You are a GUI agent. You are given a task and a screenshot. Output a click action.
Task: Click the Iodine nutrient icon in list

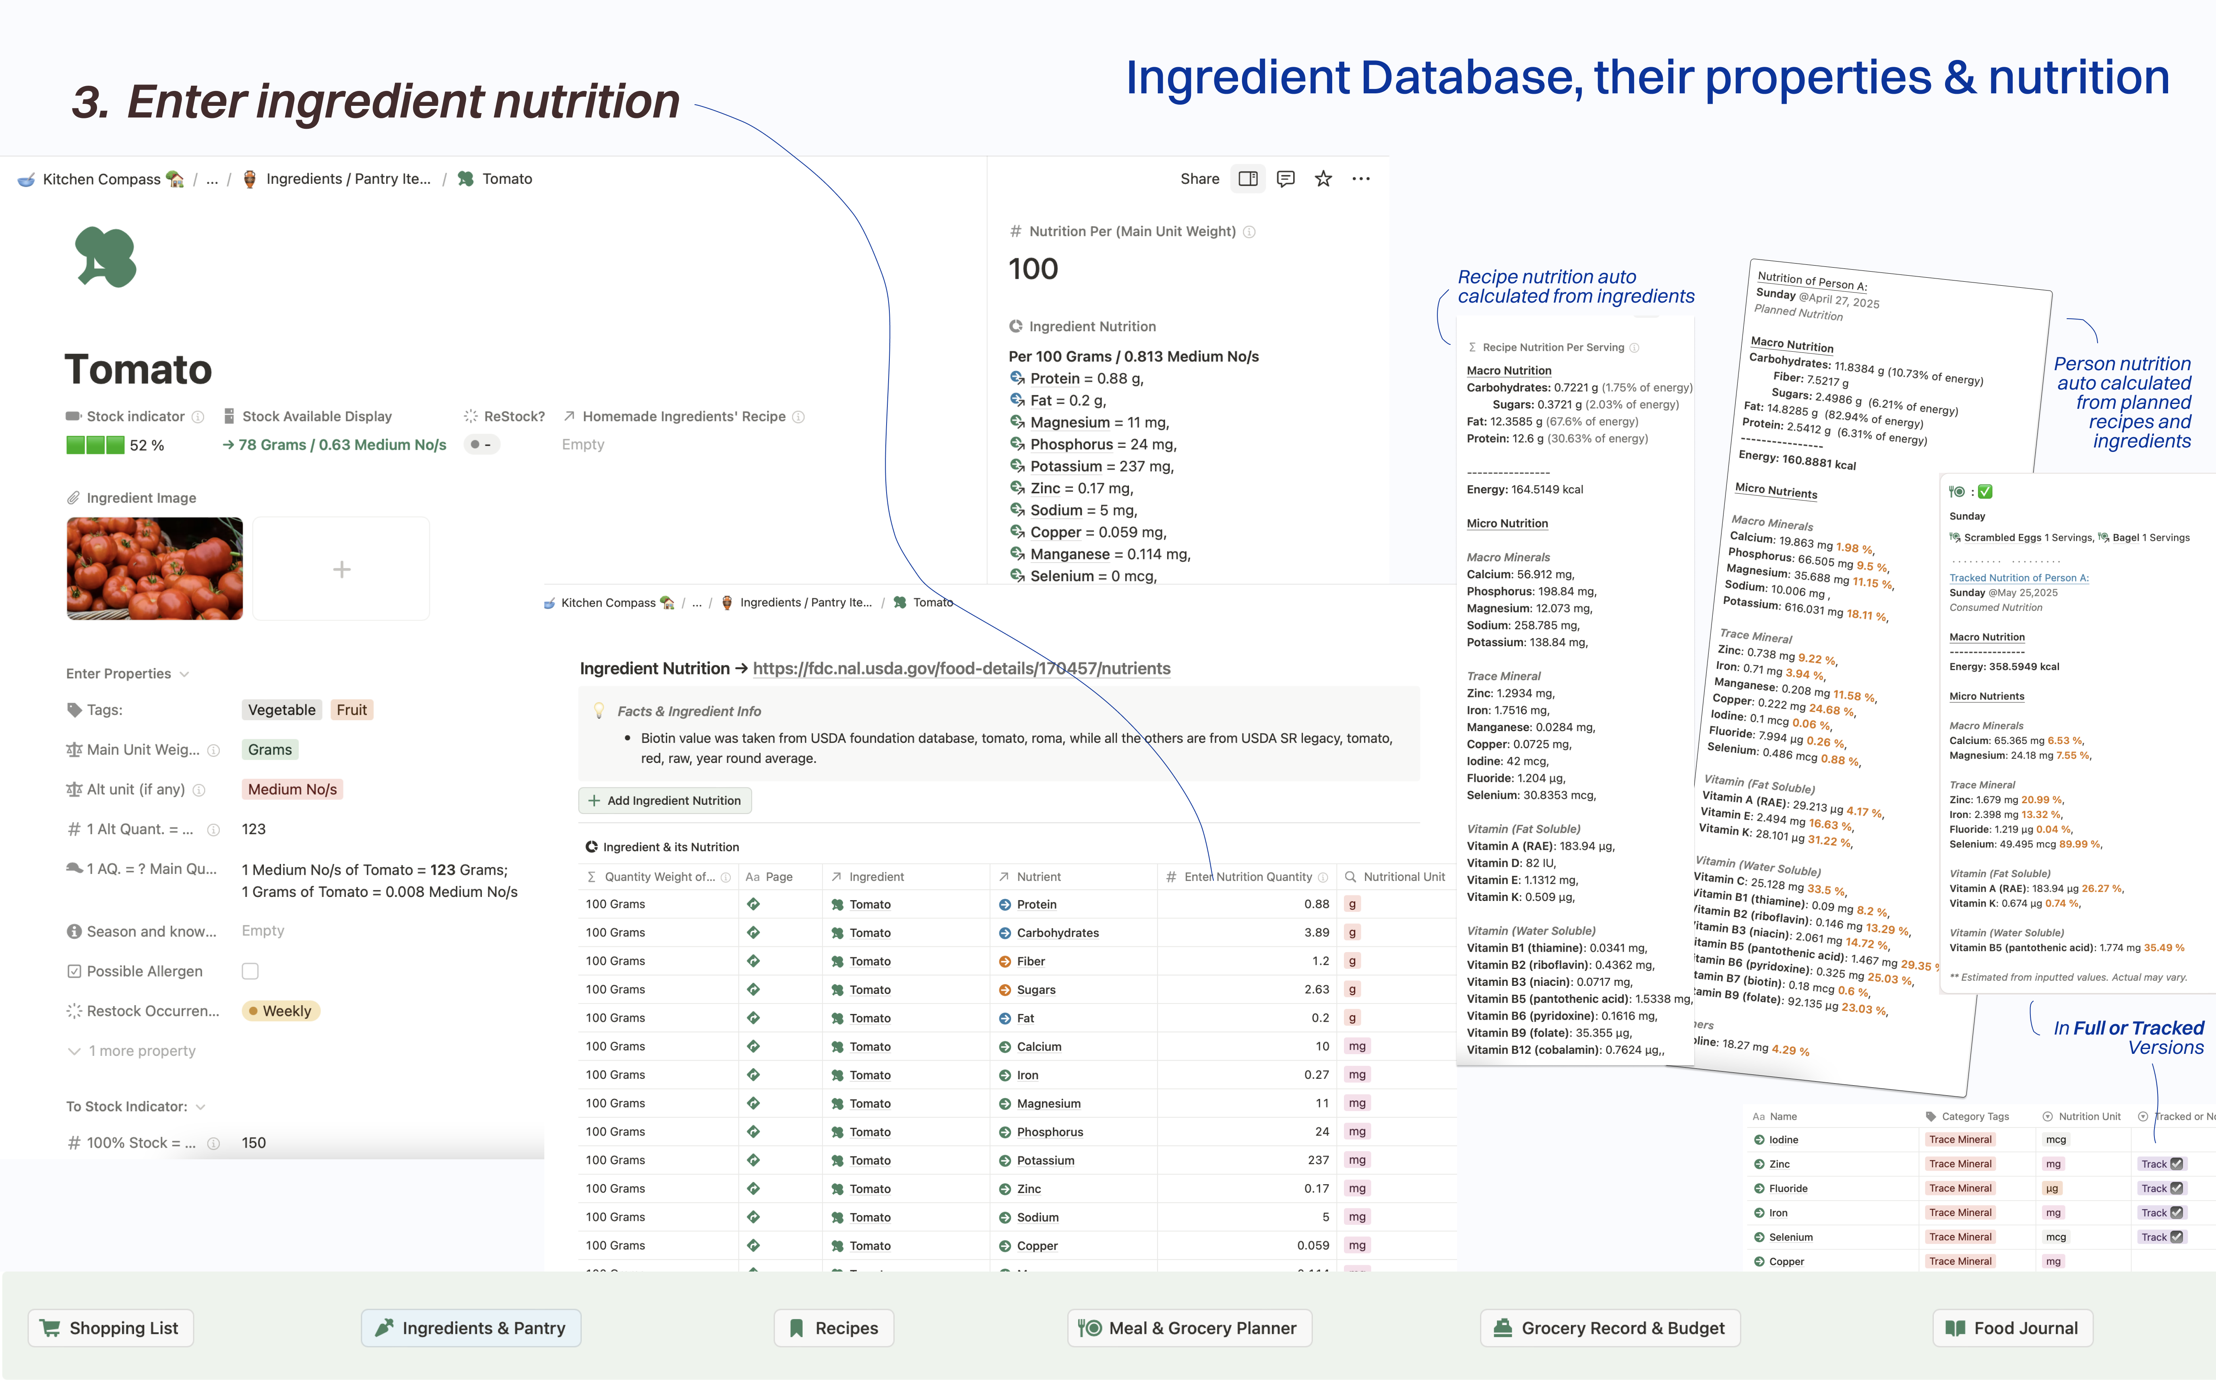1759,1140
